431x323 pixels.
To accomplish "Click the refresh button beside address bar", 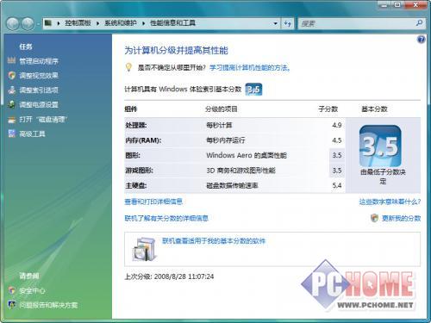I will 287,23.
